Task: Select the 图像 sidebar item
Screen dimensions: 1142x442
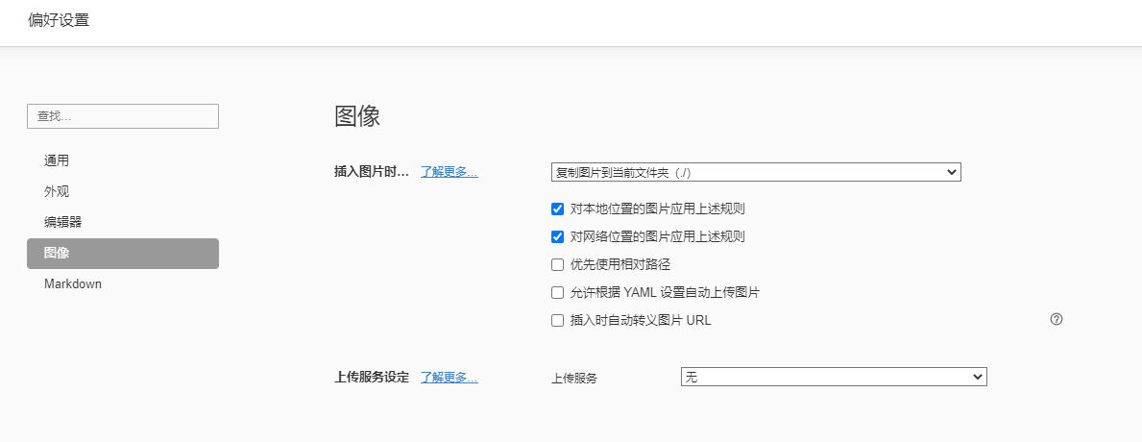Action: [122, 254]
